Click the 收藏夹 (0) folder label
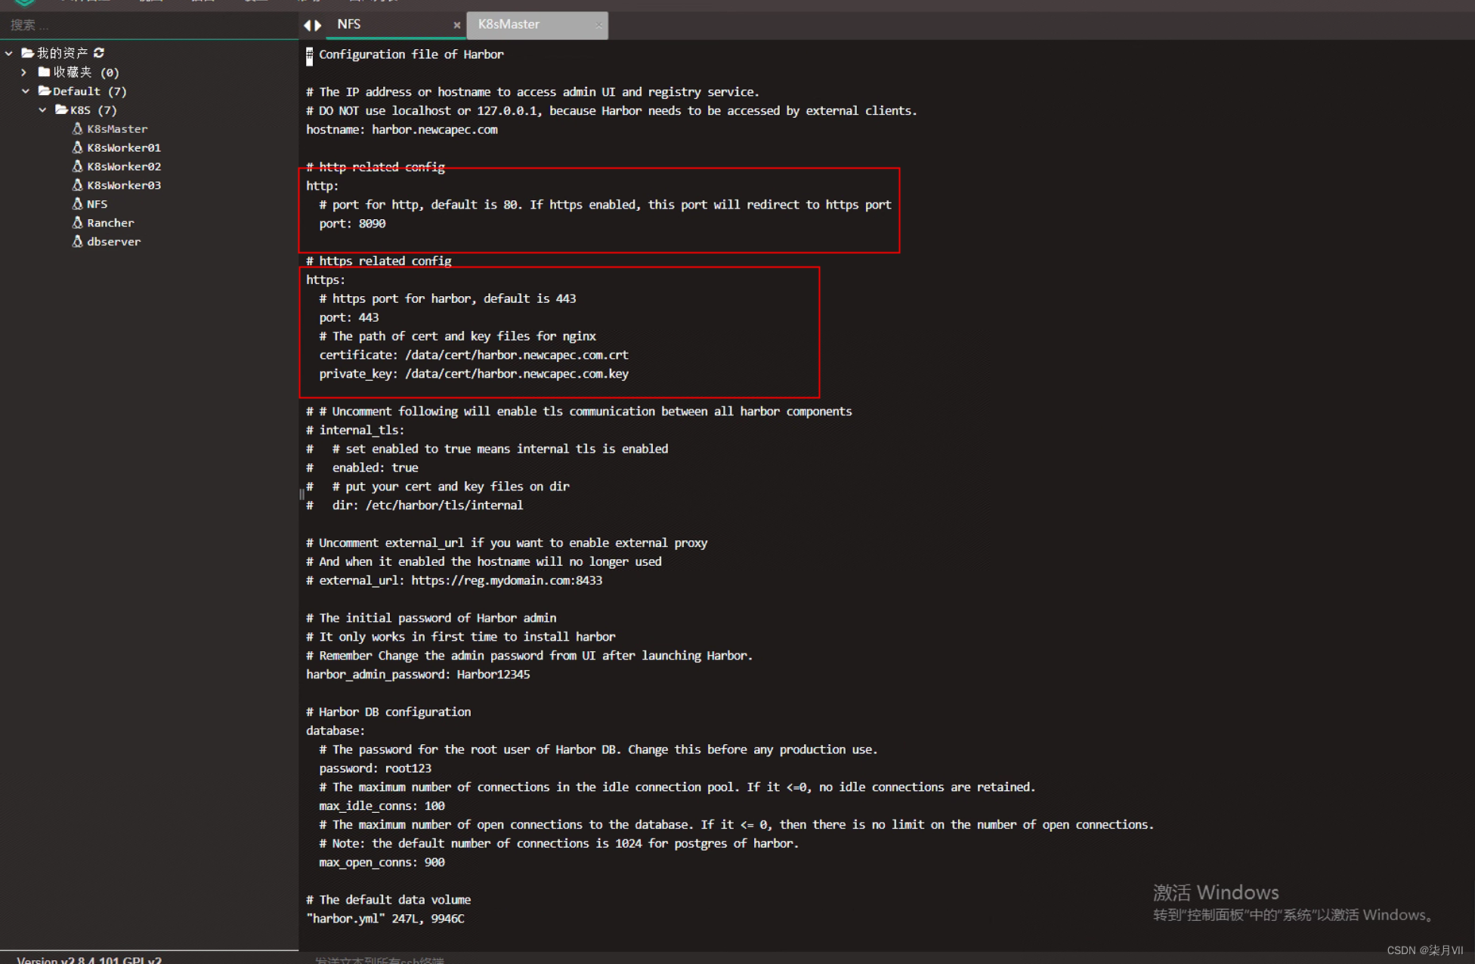Screen dimensions: 1475x964 (86, 73)
